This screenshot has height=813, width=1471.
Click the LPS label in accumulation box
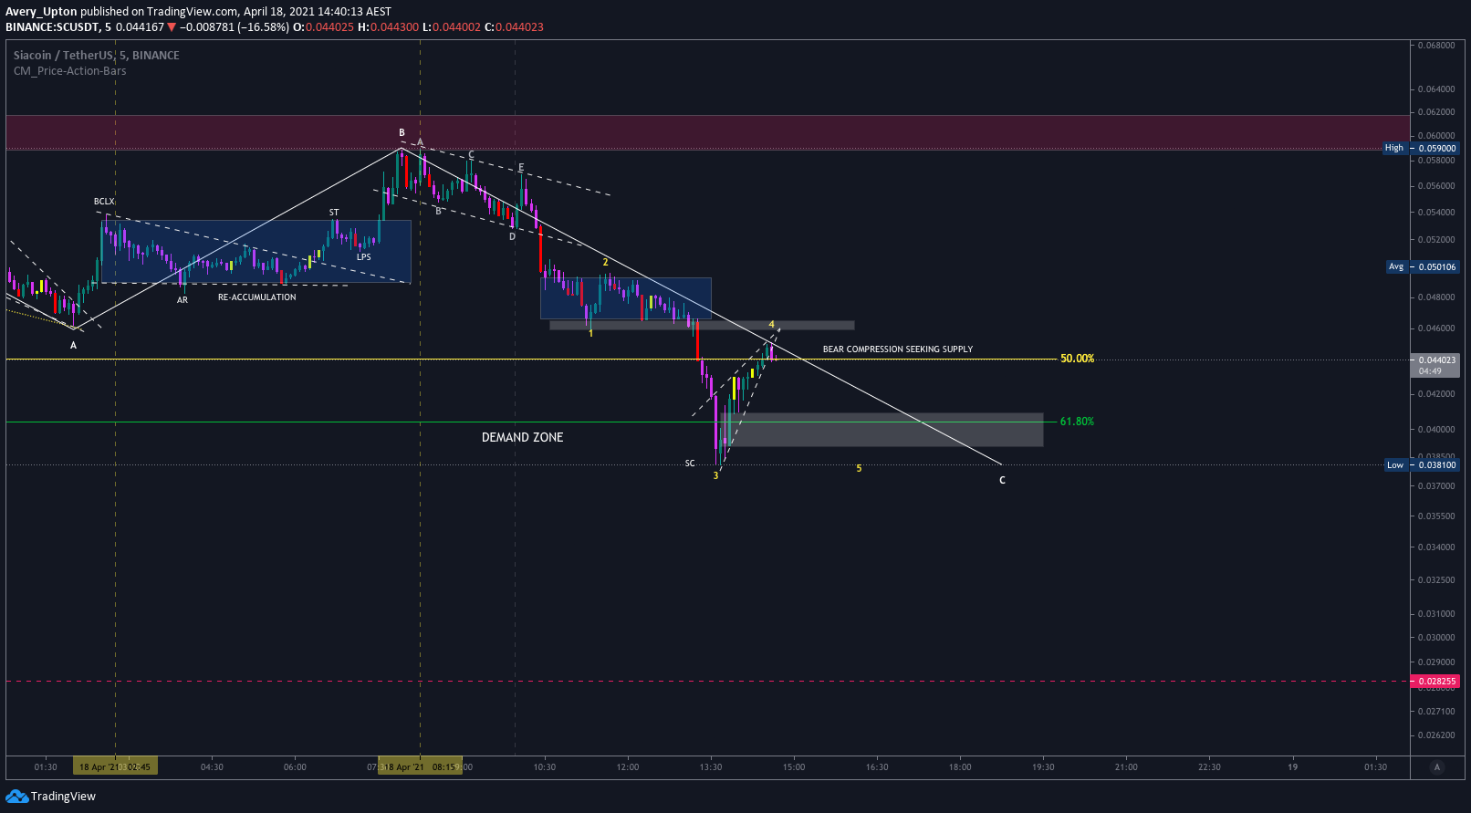[364, 257]
